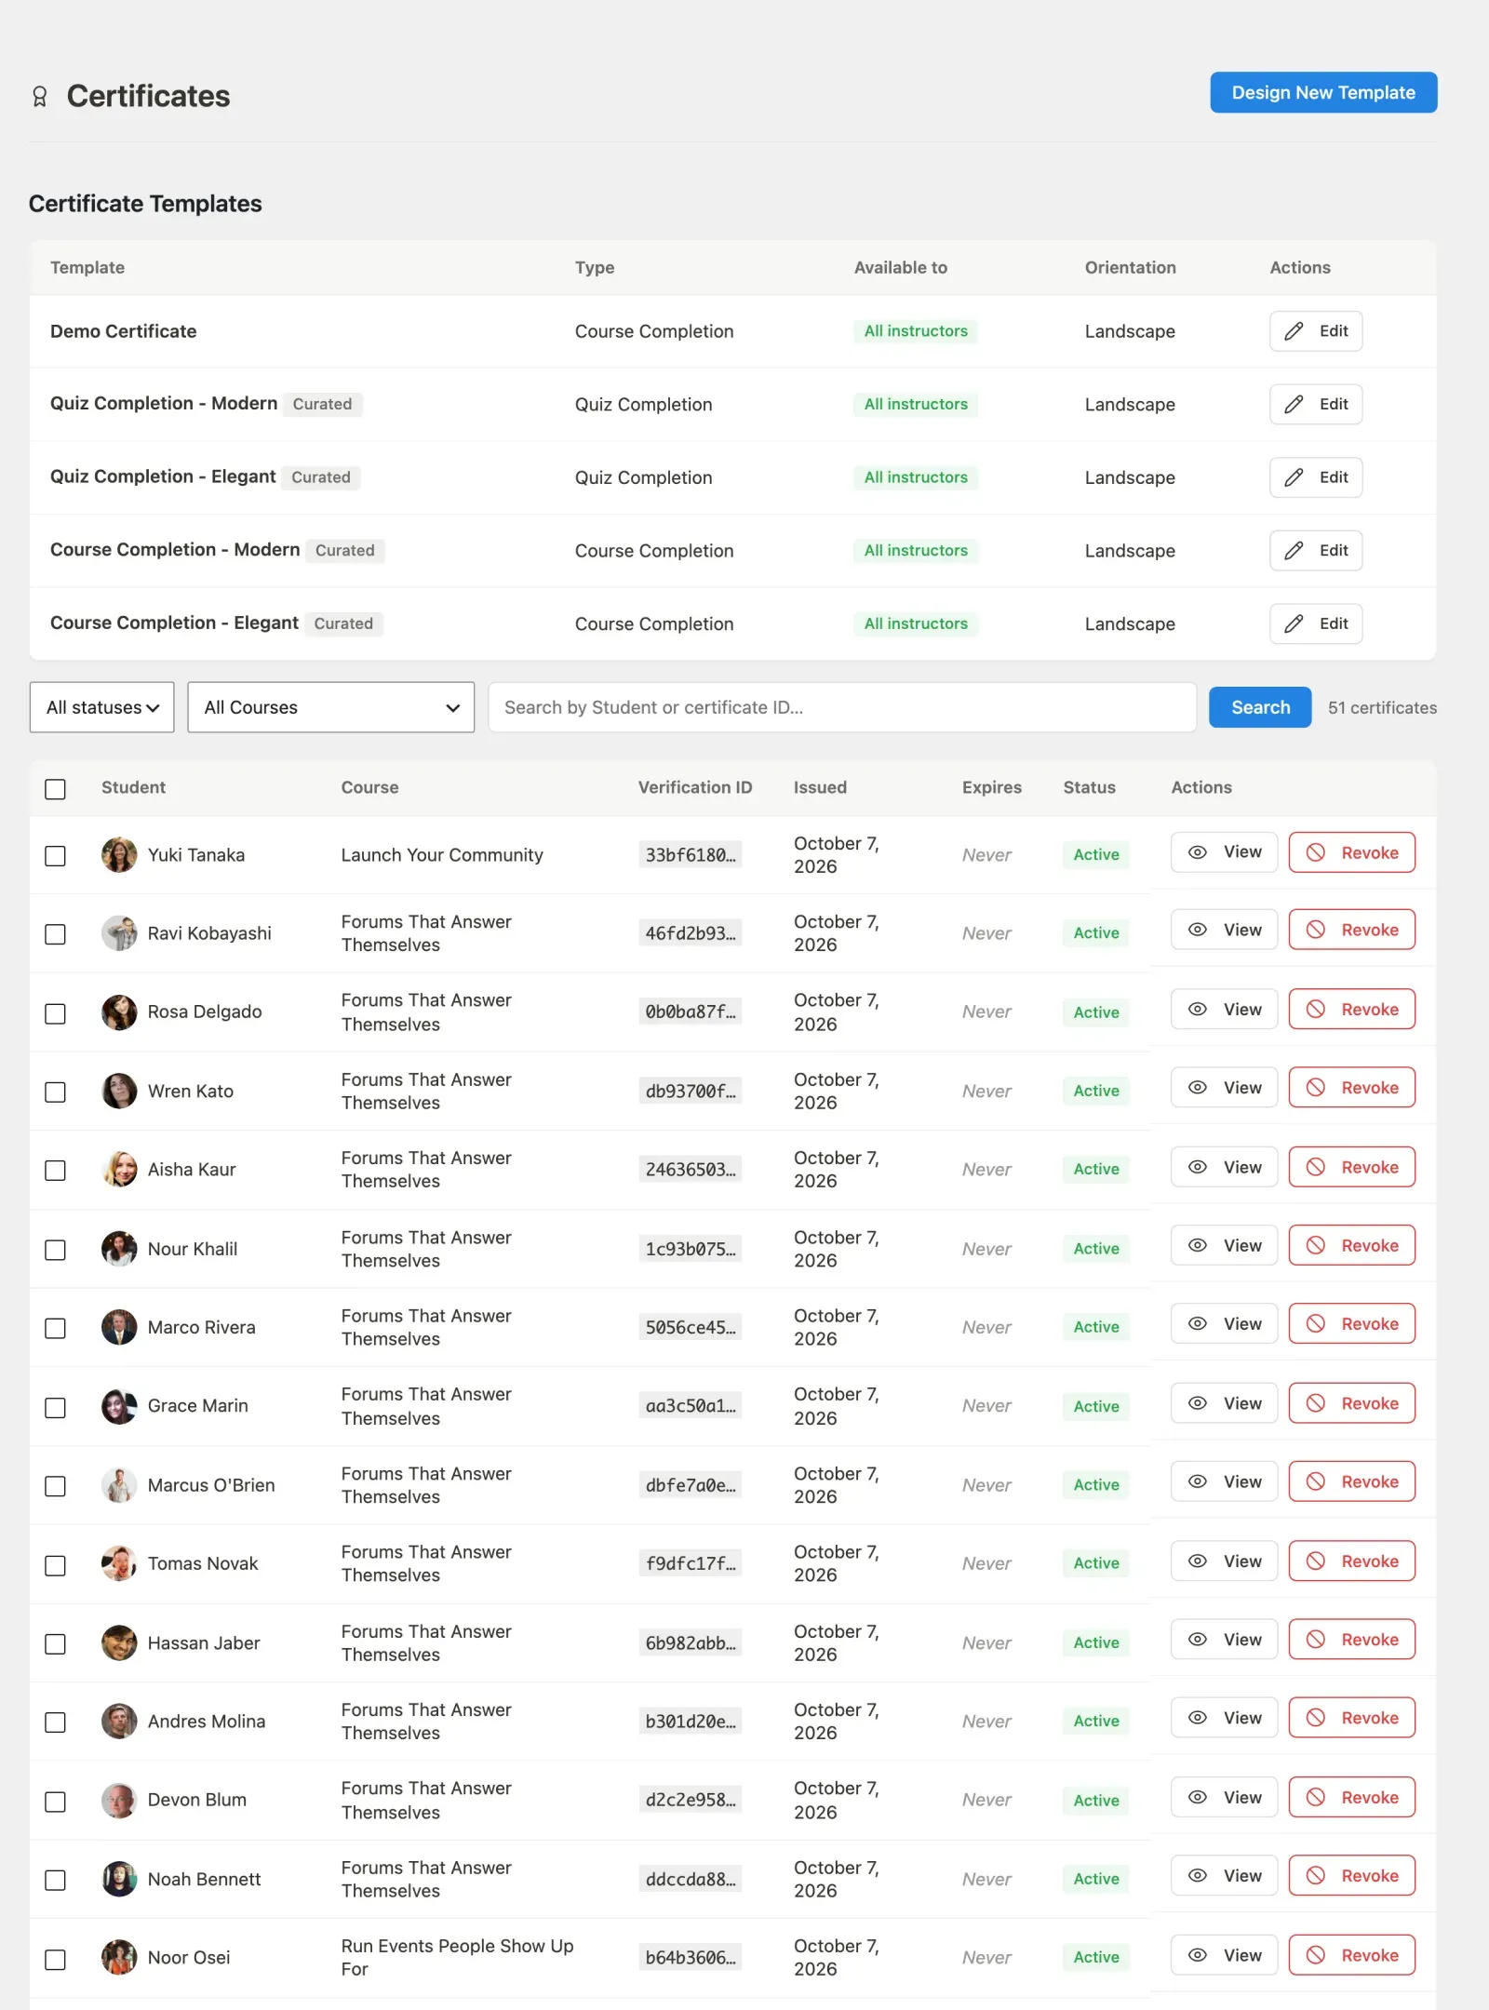Click pencil icon for Course Completion - Elegant

[1294, 623]
